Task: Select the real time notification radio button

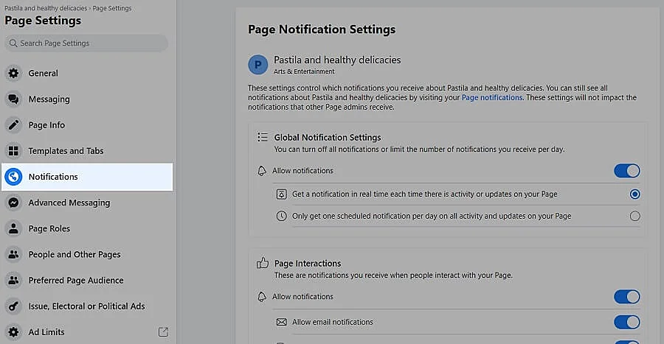Action: 634,194
